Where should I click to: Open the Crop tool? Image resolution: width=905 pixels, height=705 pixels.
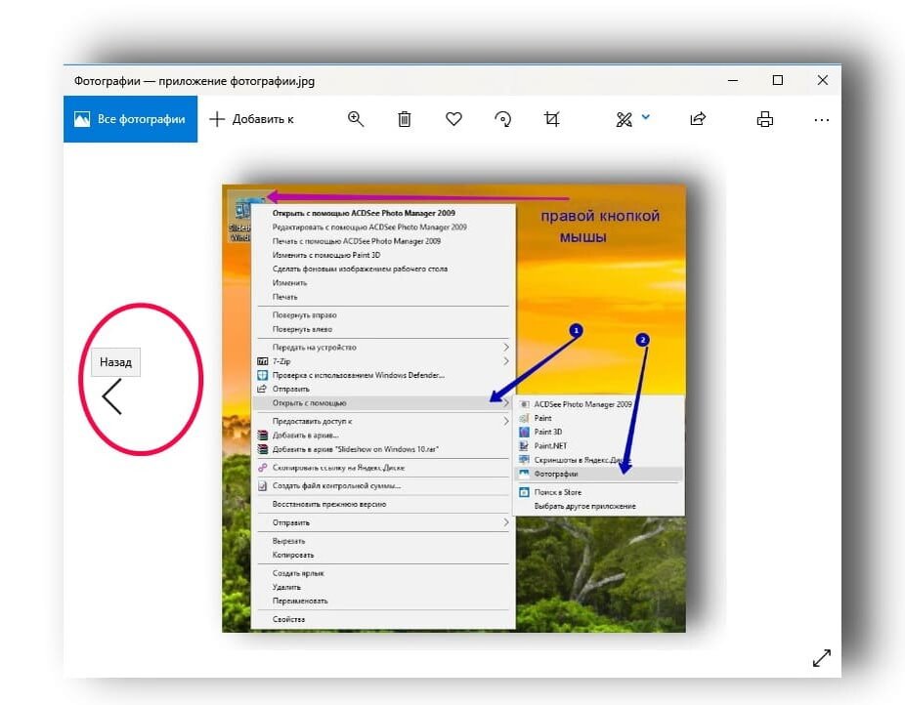tap(551, 118)
